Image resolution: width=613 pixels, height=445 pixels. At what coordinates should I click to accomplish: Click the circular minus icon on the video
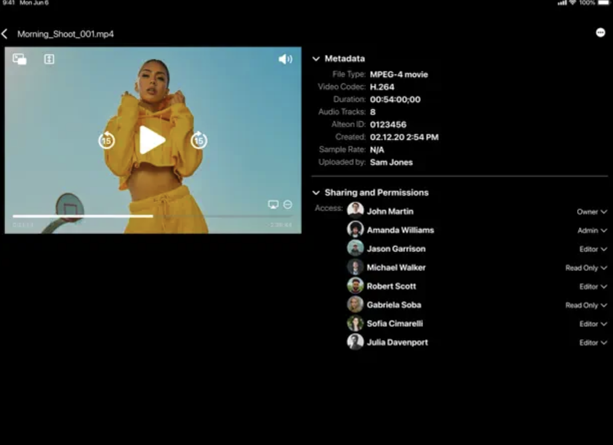click(x=288, y=205)
